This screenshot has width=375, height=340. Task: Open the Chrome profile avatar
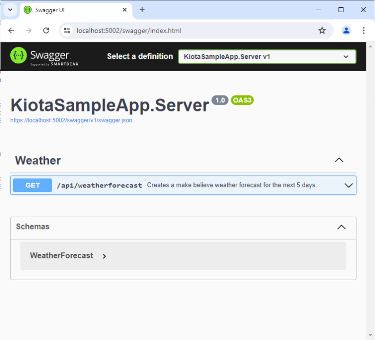346,31
